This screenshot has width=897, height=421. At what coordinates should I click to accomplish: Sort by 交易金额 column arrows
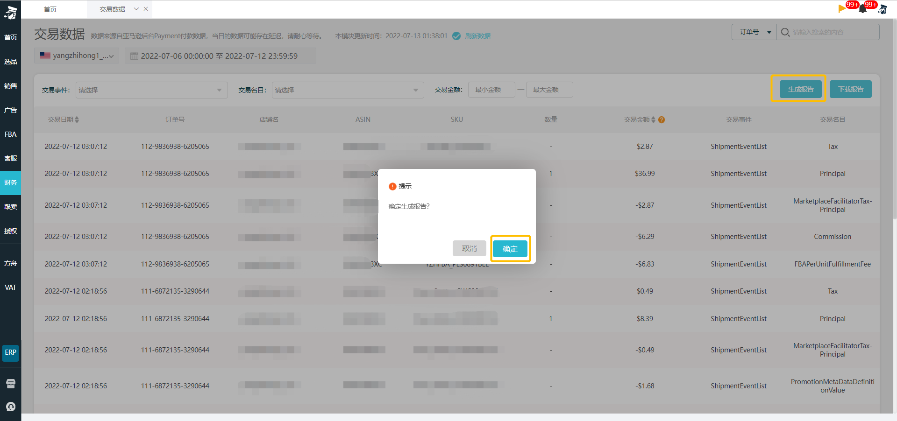[653, 120]
